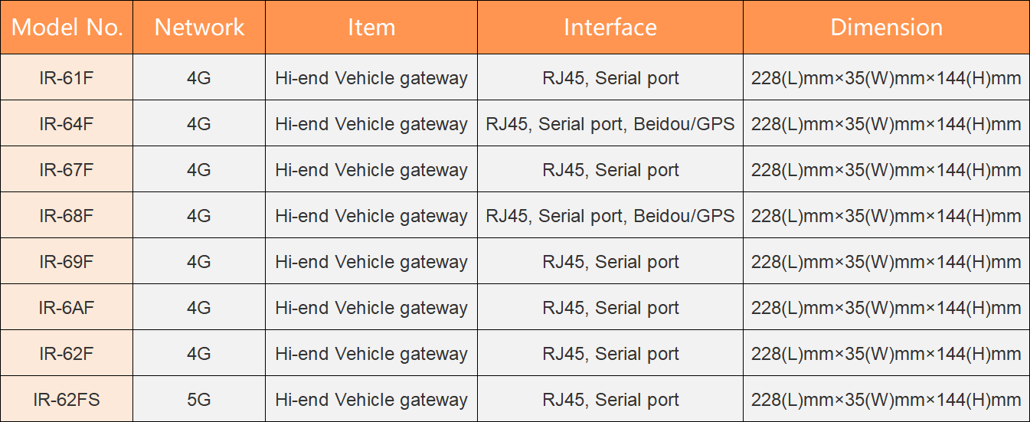Viewport: 1030px width, 422px height.
Task: Click the IR-68F model cell
Action: click(x=67, y=216)
